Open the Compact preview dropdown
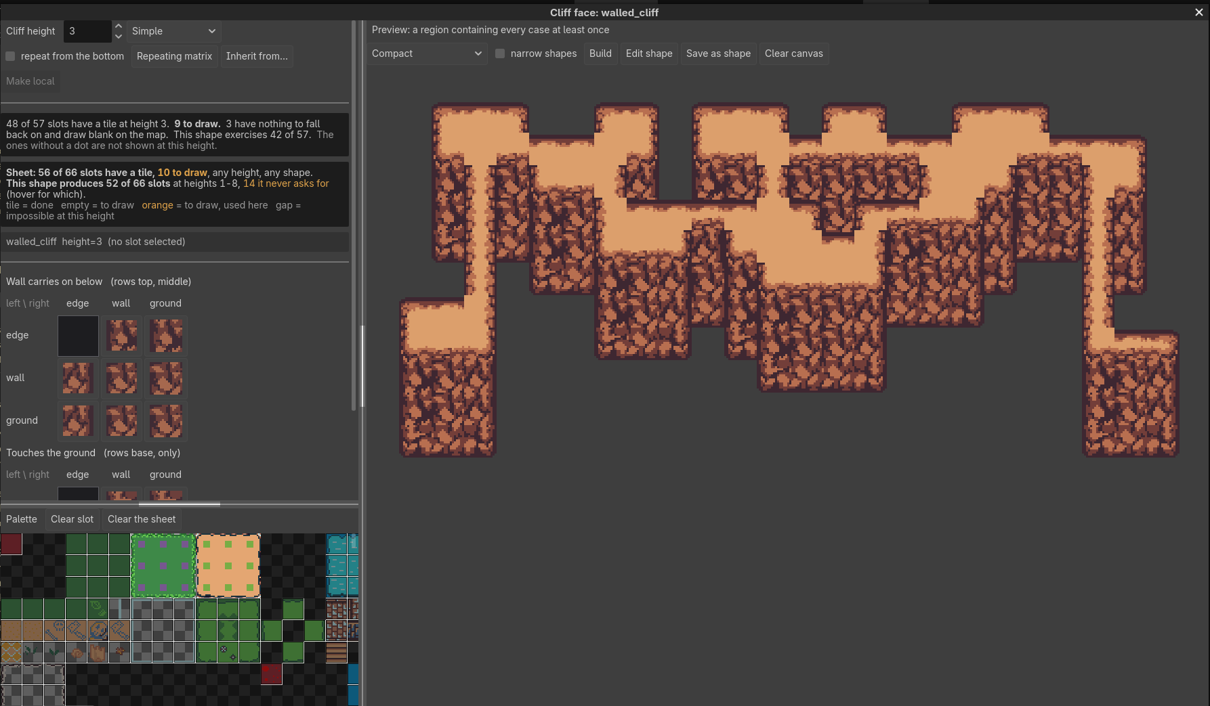The height and width of the screenshot is (706, 1210). 427,53
